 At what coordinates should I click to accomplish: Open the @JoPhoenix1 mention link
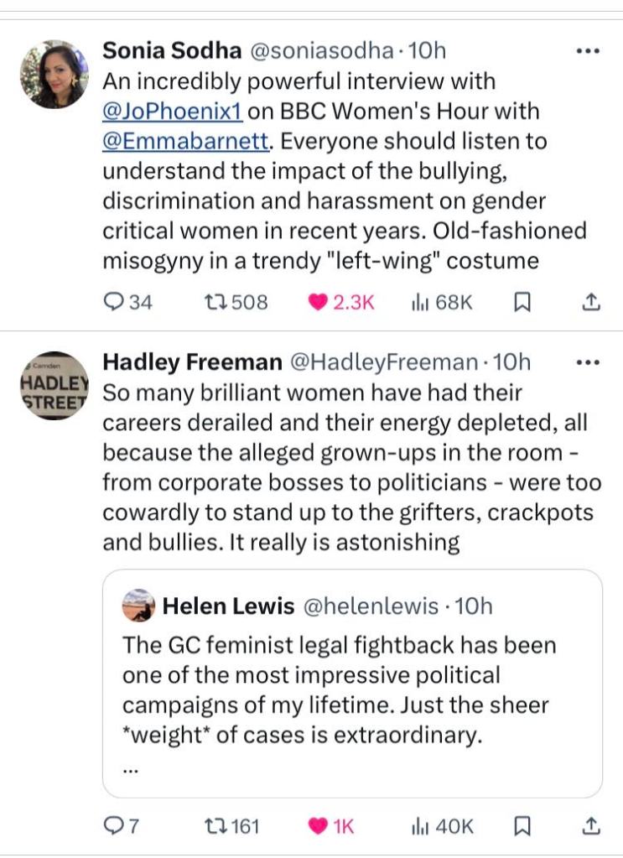point(171,112)
